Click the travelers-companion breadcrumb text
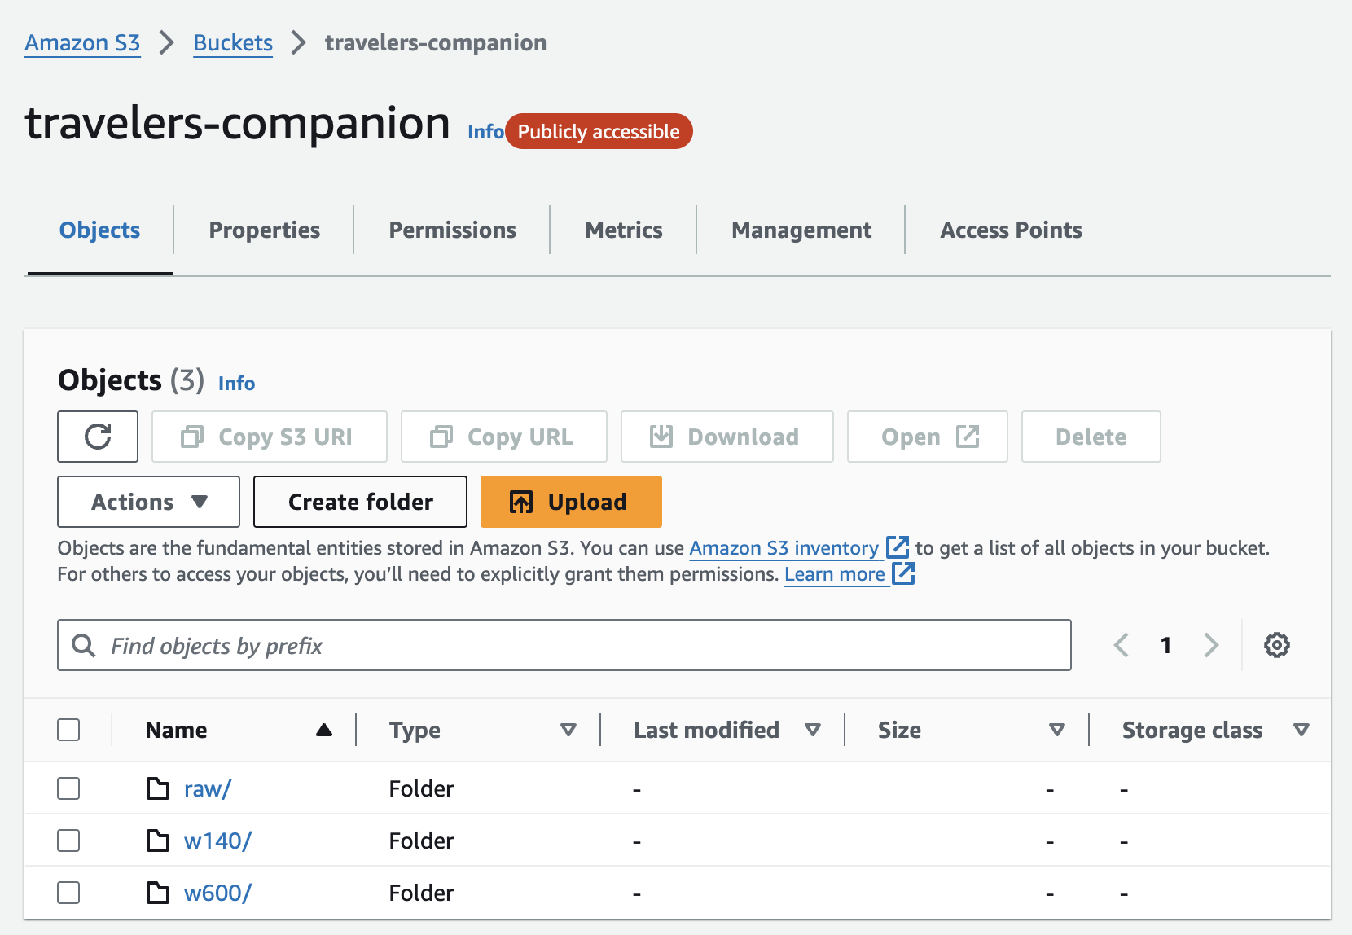 pos(436,42)
